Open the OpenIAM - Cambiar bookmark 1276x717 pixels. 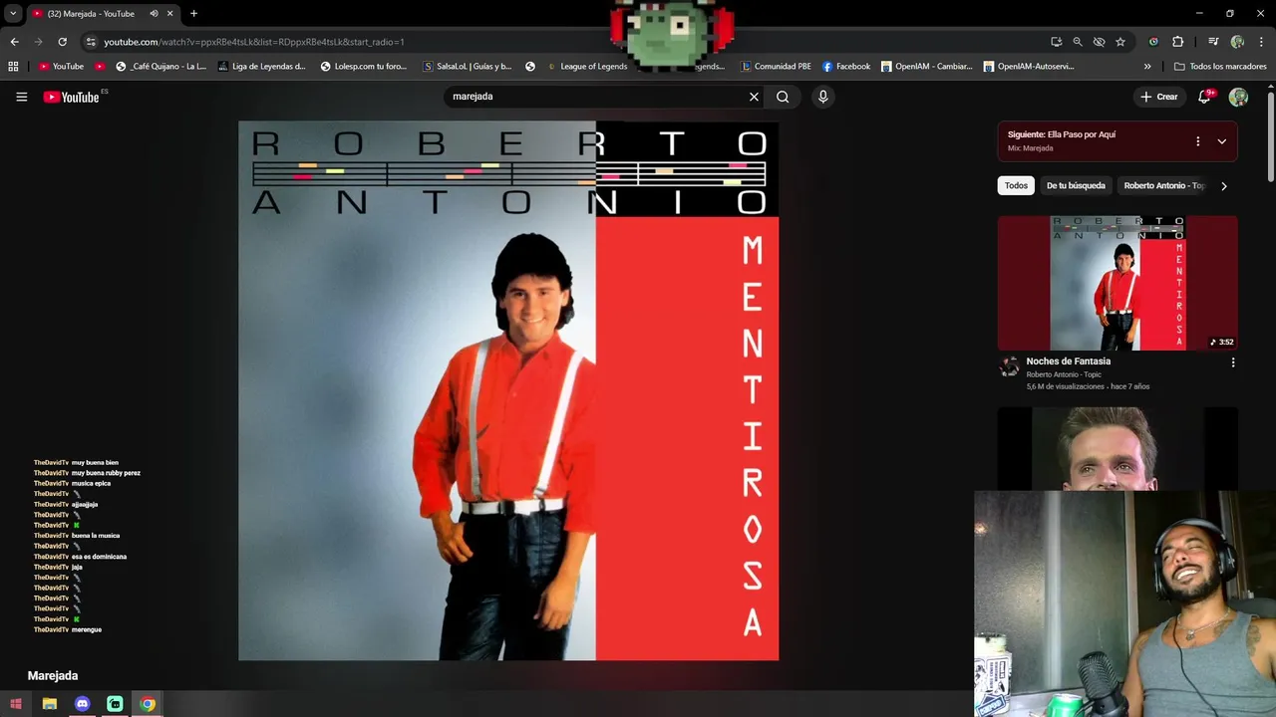[x=927, y=67]
